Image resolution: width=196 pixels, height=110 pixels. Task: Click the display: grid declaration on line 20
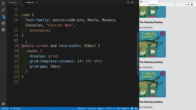click(44, 56)
